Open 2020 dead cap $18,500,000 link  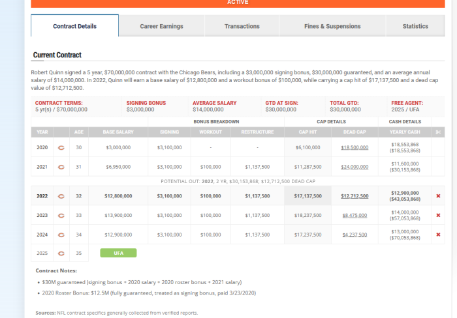(355, 147)
